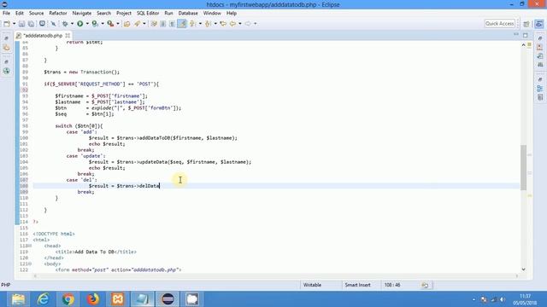Viewport: 547px width, 307px height.
Task: Click in the Quick Access search field
Action: coord(499,23)
